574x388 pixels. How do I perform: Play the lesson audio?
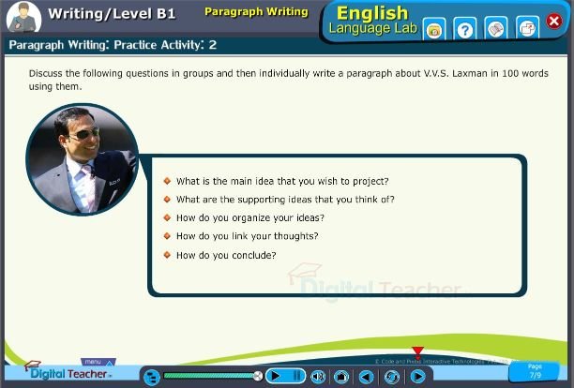(x=276, y=376)
